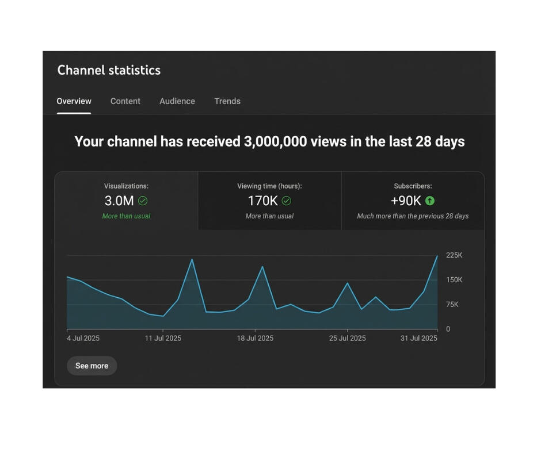
Task: Click the checkmark icon next to 170K
Action: click(x=286, y=201)
